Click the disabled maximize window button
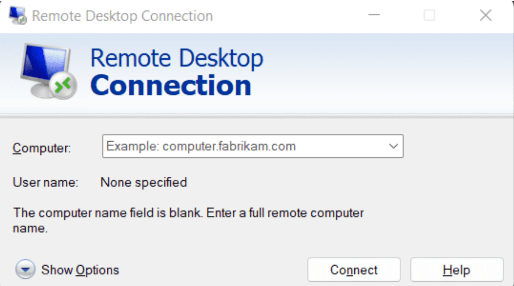 [x=429, y=16]
